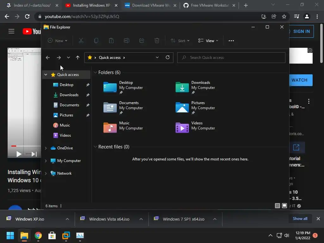
Task: Click pin icon next to sidebar Documents
Action: click(x=88, y=105)
